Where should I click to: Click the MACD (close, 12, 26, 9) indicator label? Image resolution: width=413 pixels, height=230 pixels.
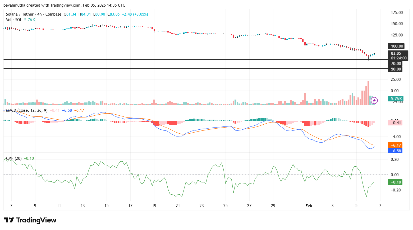pyautogui.click(x=26, y=110)
